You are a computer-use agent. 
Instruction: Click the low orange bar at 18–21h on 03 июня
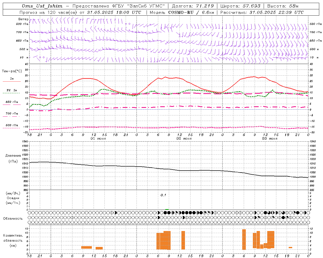290,248
